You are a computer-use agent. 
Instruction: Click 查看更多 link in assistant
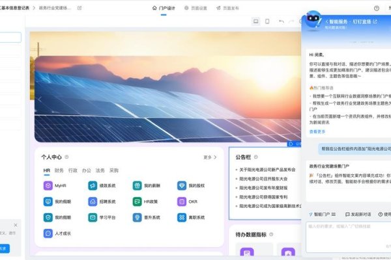(x=317, y=131)
